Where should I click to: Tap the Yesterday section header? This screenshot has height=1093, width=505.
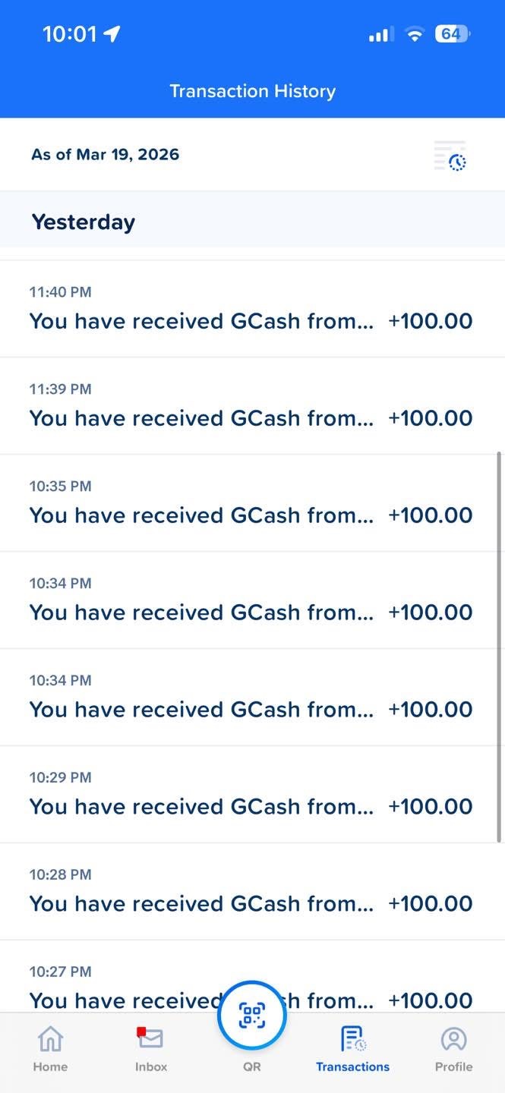point(84,222)
